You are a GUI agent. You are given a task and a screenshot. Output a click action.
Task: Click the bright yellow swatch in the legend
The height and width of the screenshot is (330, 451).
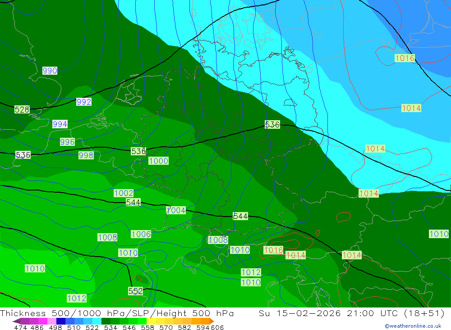point(151,321)
